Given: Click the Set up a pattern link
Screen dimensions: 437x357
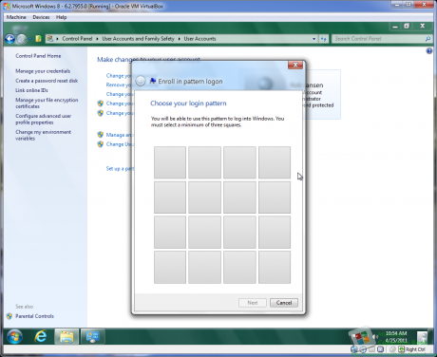Looking at the screenshot, I should pos(120,169).
